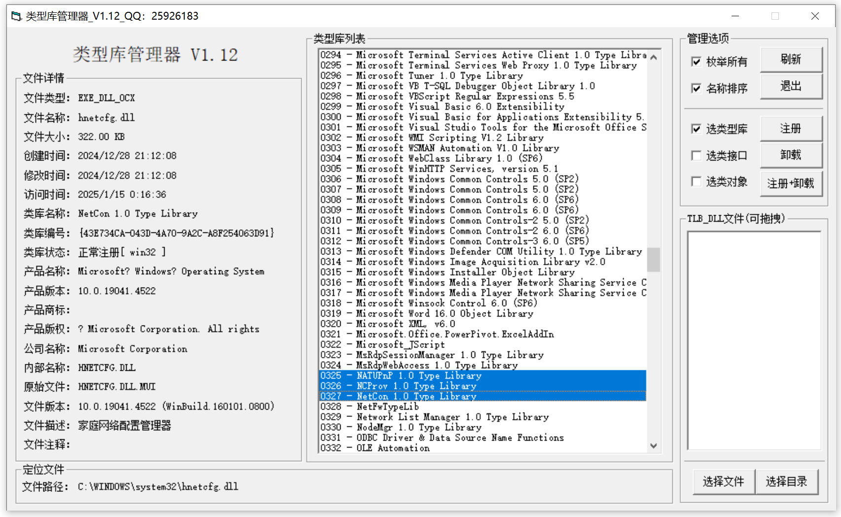This screenshot has width=841, height=517.
Task: Select row 0305 WinHTTP Services version 5.1
Action: point(483,168)
